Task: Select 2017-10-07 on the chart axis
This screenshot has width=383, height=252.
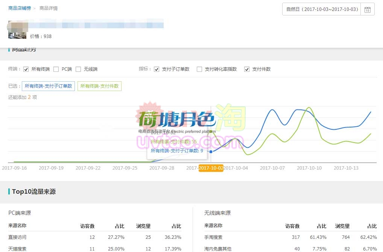Action: [x=272, y=168]
